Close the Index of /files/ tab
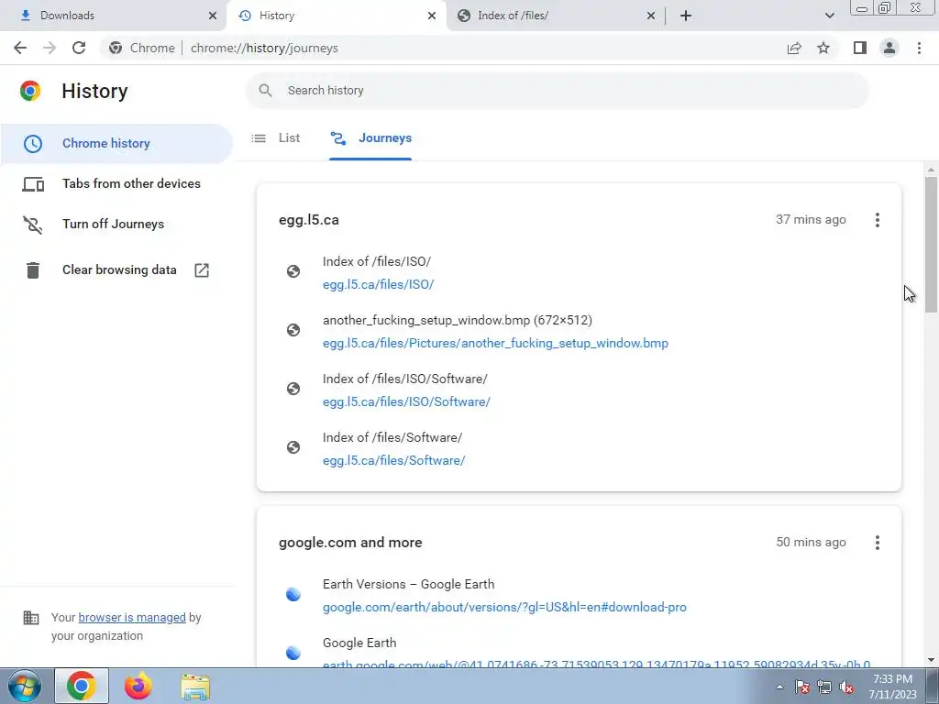This screenshot has width=939, height=704. (651, 16)
